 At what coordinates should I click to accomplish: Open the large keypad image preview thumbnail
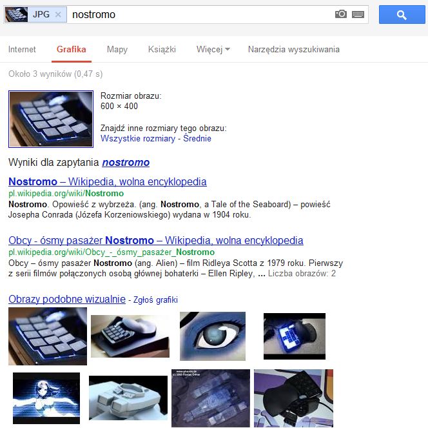click(51, 119)
